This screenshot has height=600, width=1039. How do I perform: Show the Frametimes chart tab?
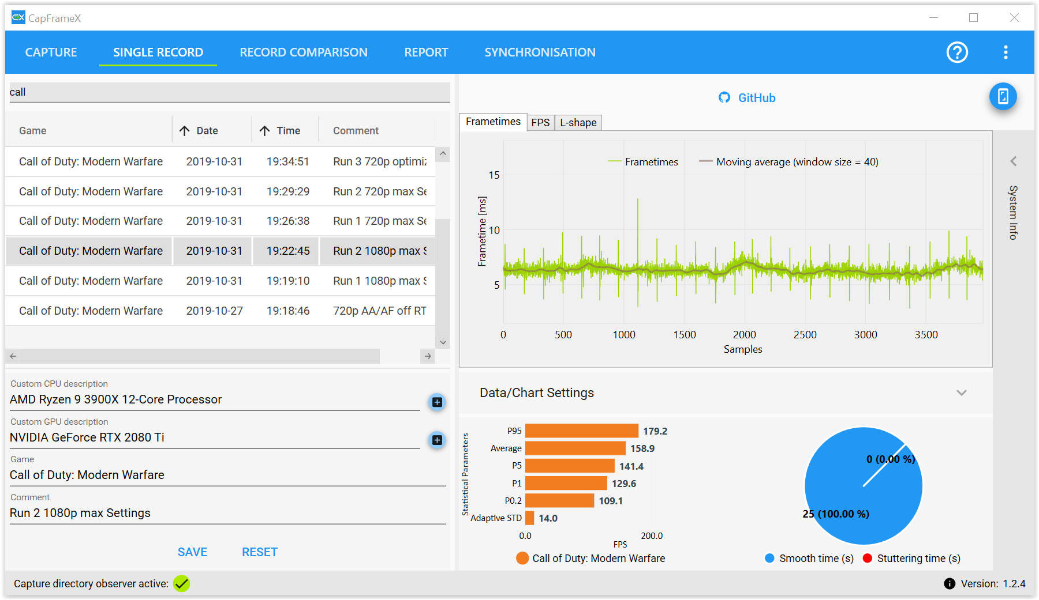click(x=493, y=122)
